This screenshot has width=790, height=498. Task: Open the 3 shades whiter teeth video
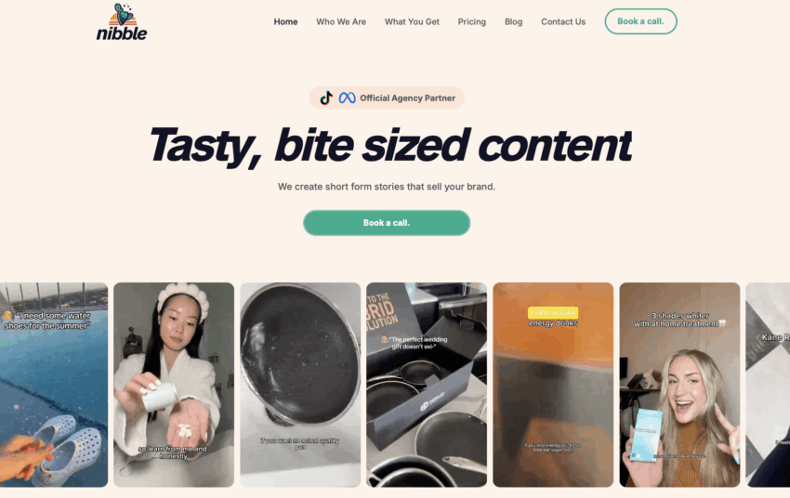pos(679,385)
